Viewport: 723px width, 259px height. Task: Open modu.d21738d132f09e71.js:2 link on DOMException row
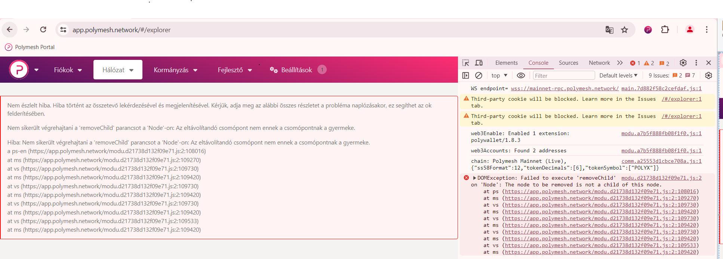[661, 178]
